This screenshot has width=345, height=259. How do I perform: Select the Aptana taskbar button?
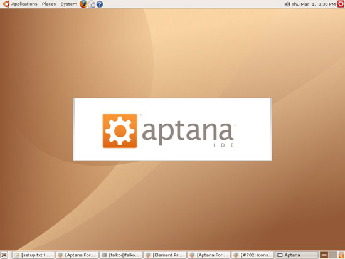(x=297, y=255)
